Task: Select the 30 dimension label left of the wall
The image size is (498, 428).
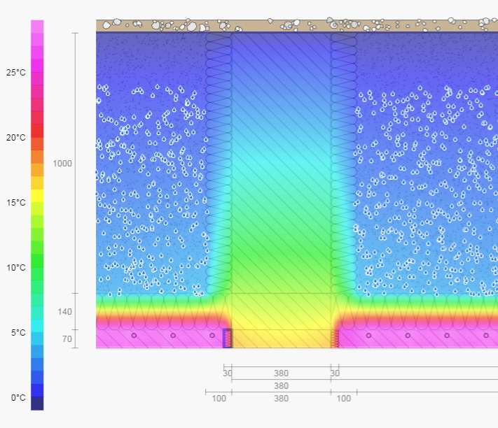Action: click(228, 373)
